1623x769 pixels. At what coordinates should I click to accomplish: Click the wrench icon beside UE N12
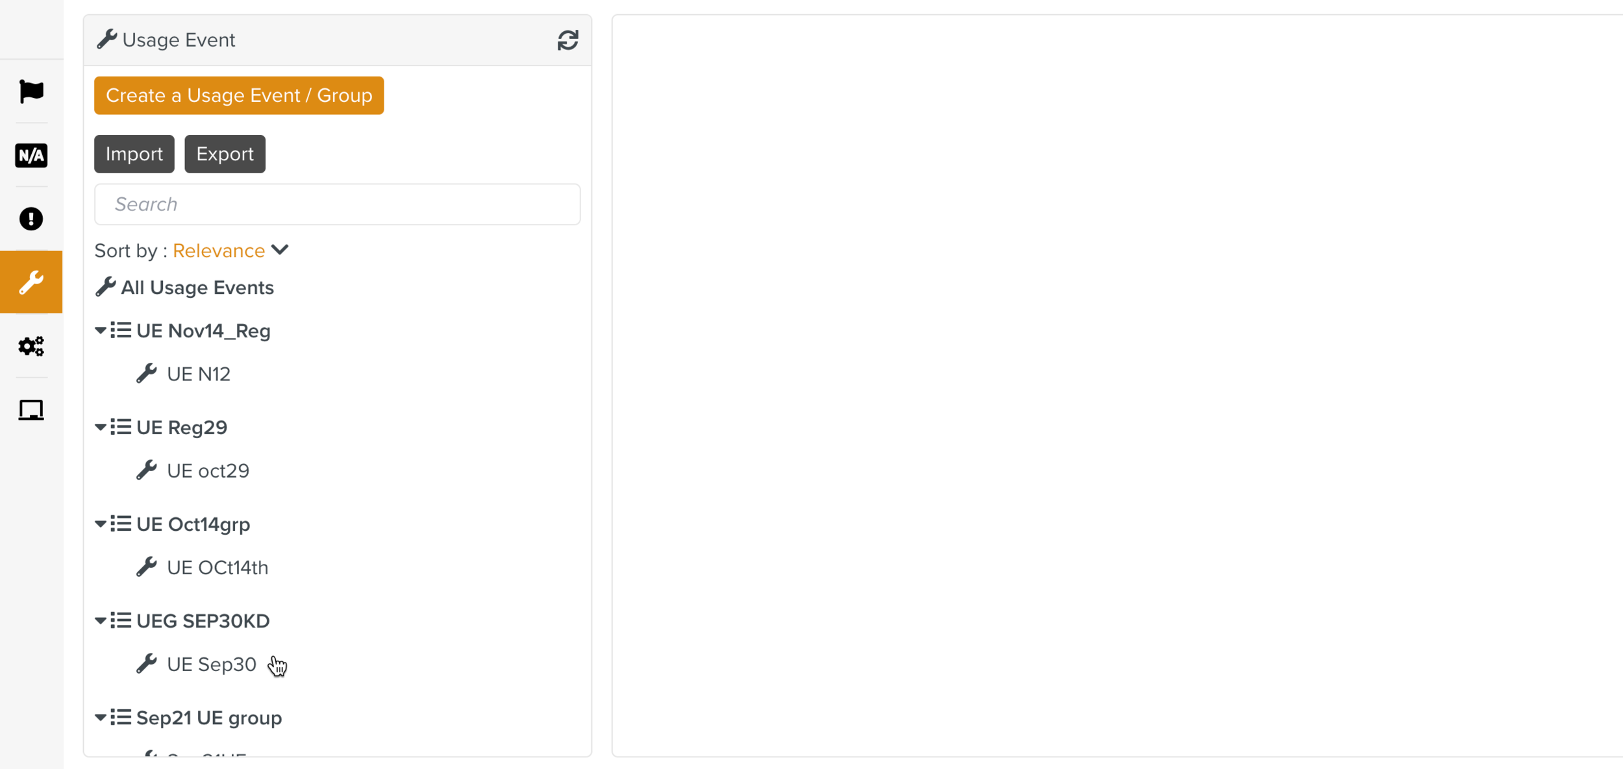[x=147, y=374]
